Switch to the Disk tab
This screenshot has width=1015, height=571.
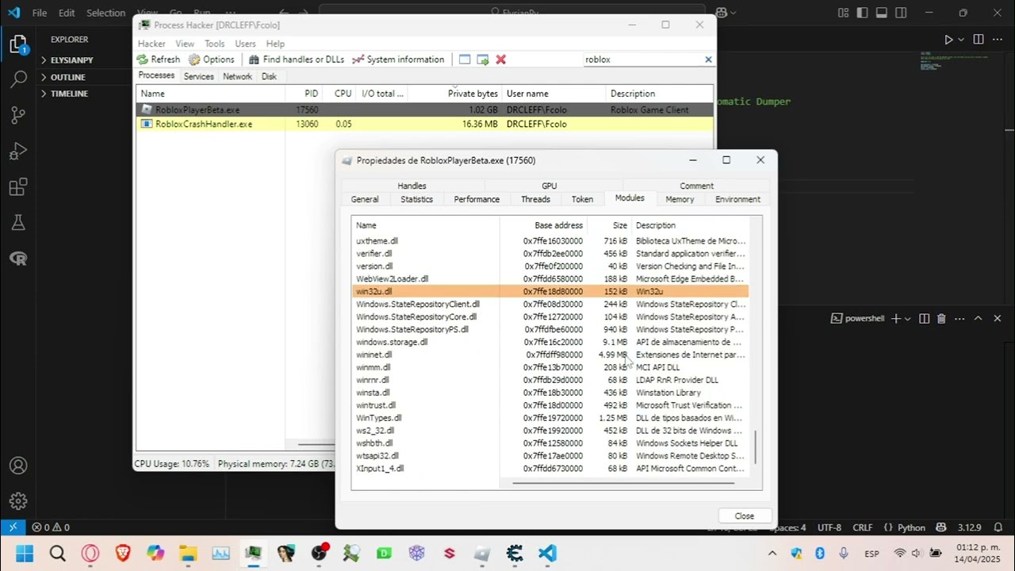pos(269,76)
